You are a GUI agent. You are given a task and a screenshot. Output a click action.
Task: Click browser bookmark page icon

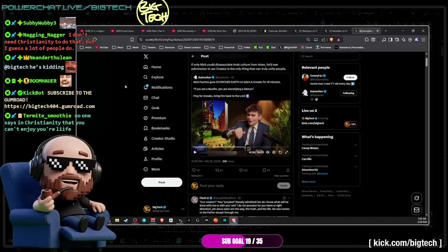(132, 40)
